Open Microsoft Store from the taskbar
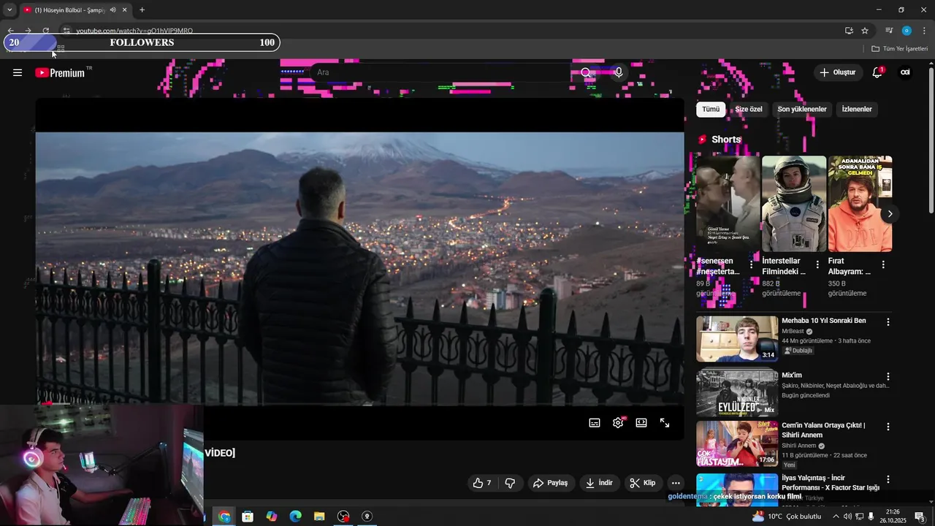The image size is (935, 526). [x=248, y=517]
